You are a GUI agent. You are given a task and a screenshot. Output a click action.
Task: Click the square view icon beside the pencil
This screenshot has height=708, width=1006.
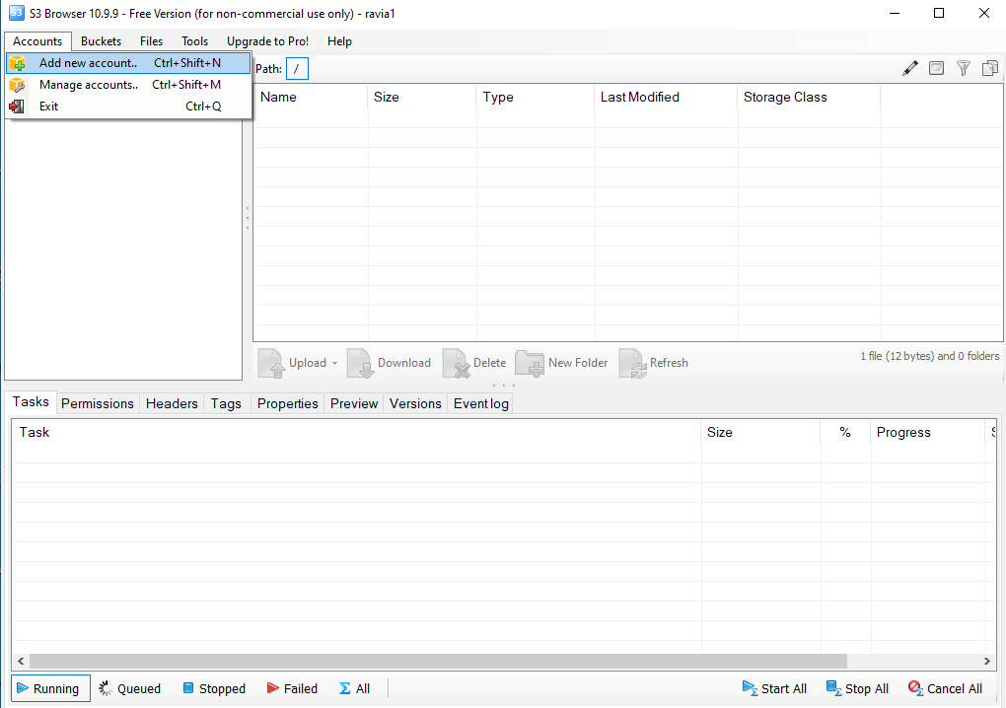click(937, 68)
